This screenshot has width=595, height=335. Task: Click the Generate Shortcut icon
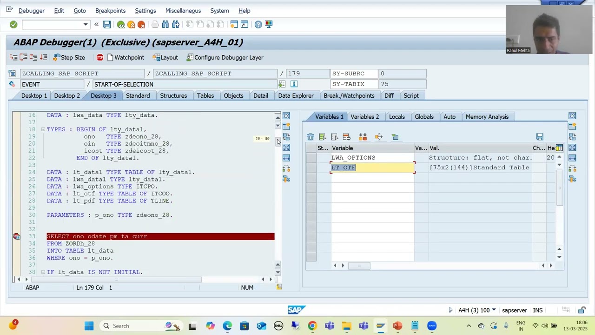click(x=245, y=24)
